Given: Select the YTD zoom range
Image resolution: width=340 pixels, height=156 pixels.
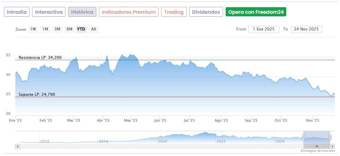Looking at the screenshot, I should [81, 29].
